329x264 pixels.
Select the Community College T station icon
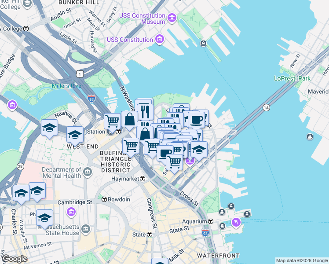pos(26,29)
